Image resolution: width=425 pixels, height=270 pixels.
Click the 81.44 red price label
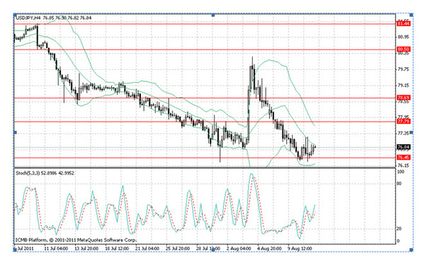coord(404,24)
